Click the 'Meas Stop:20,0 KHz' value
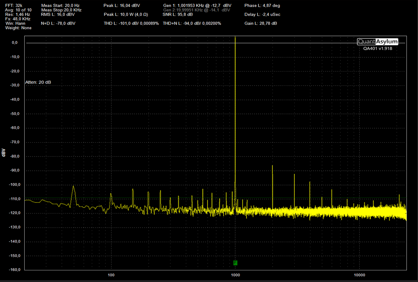Viewport: 418px width, 282px height. 61,10
